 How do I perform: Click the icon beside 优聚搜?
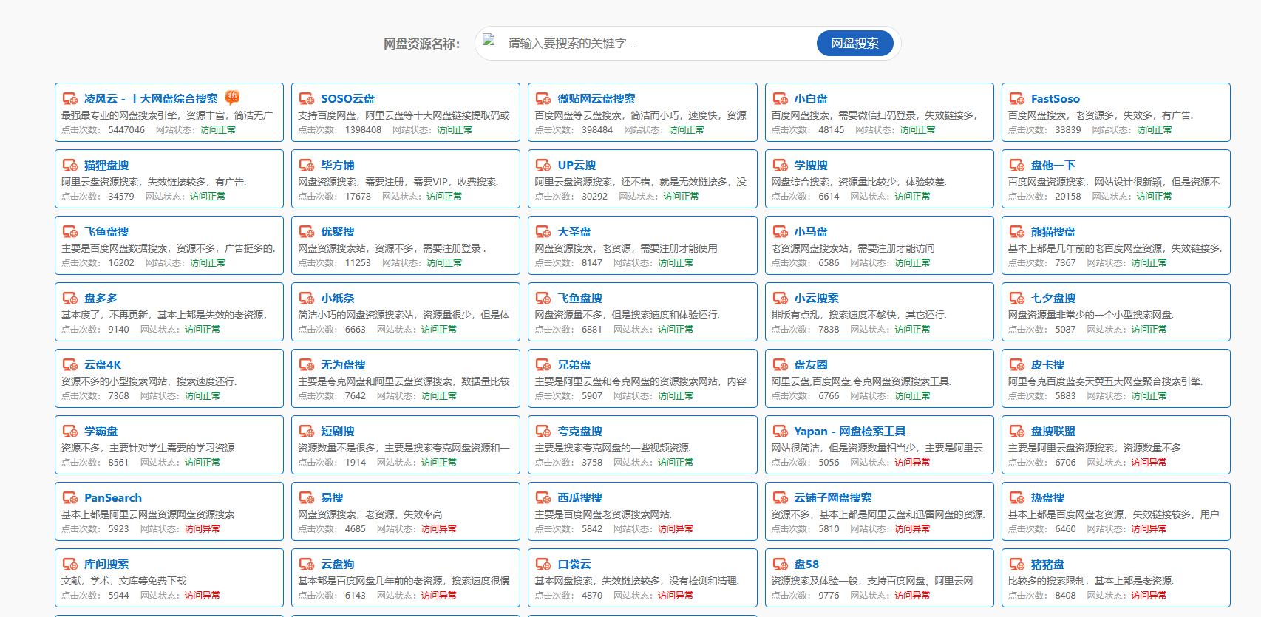(x=307, y=231)
